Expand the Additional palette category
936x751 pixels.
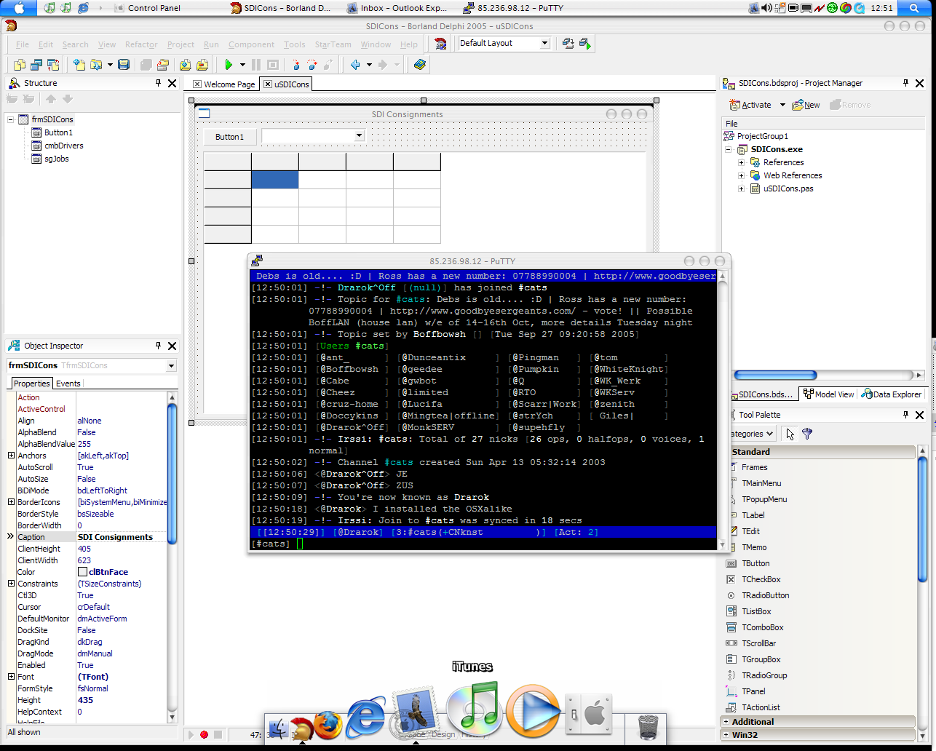pos(726,722)
